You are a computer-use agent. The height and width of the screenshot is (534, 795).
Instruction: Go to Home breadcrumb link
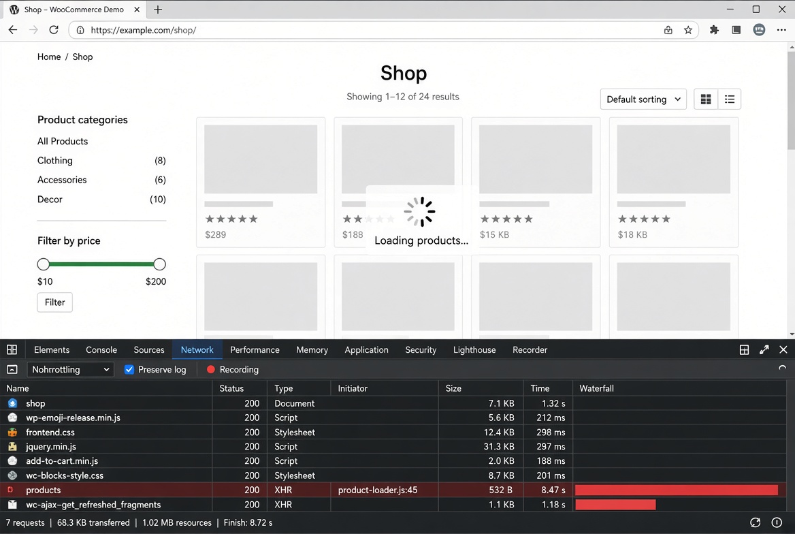pyautogui.click(x=49, y=57)
